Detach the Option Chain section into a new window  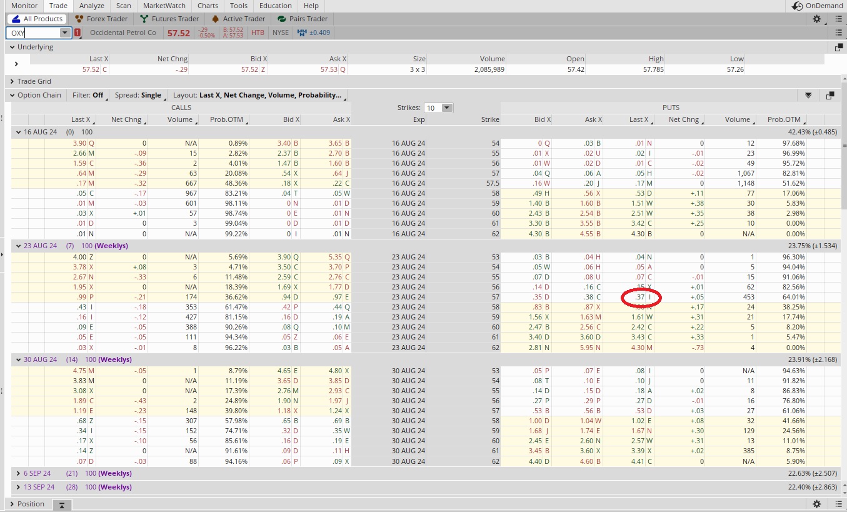[x=830, y=96]
